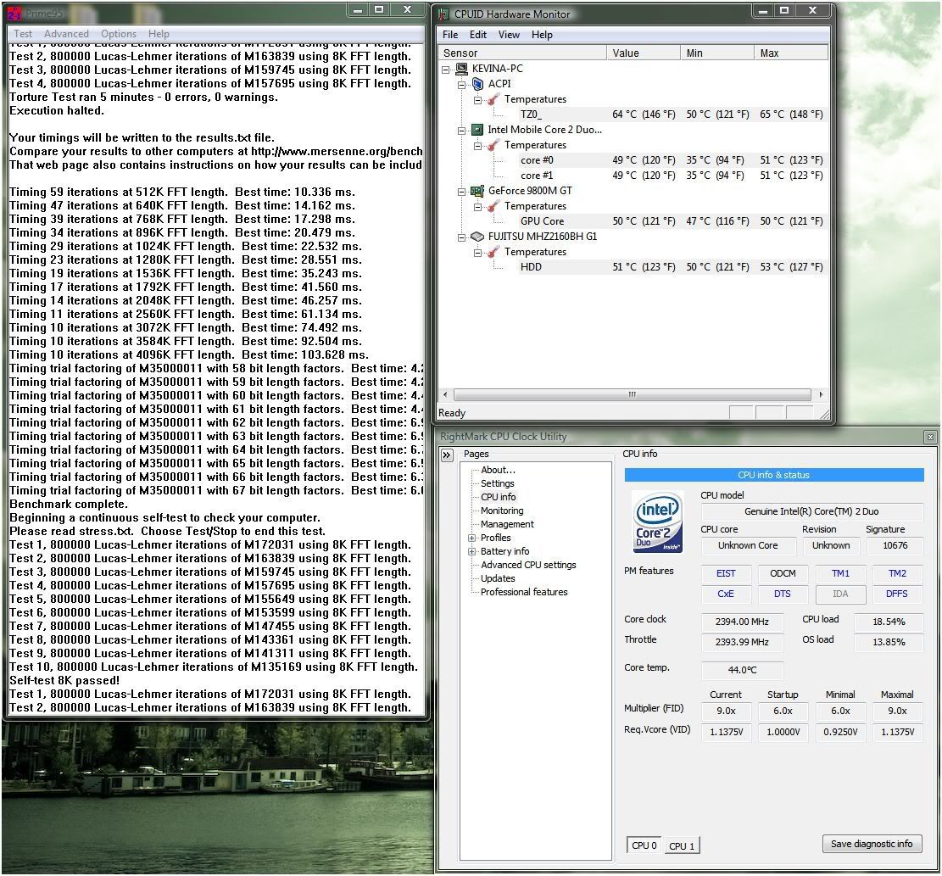Viewport: 942px width, 876px height.
Task: Click the Core temp. value 44.0°C
Action: point(742,670)
